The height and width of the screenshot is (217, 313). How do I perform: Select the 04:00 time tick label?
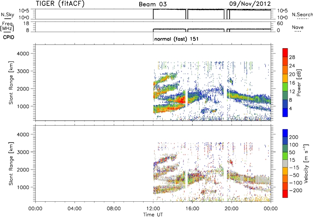75,209
